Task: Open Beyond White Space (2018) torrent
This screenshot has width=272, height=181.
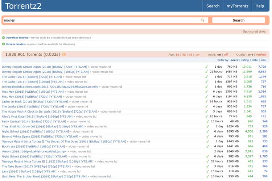Action: [x=40, y=137]
